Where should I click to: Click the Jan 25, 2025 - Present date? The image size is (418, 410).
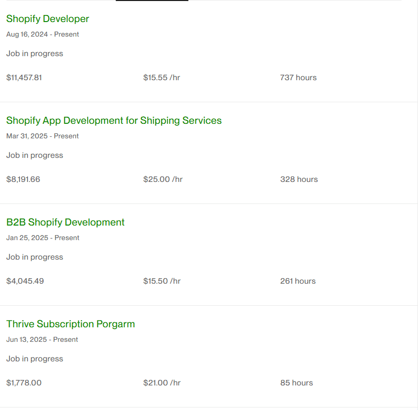click(x=43, y=238)
